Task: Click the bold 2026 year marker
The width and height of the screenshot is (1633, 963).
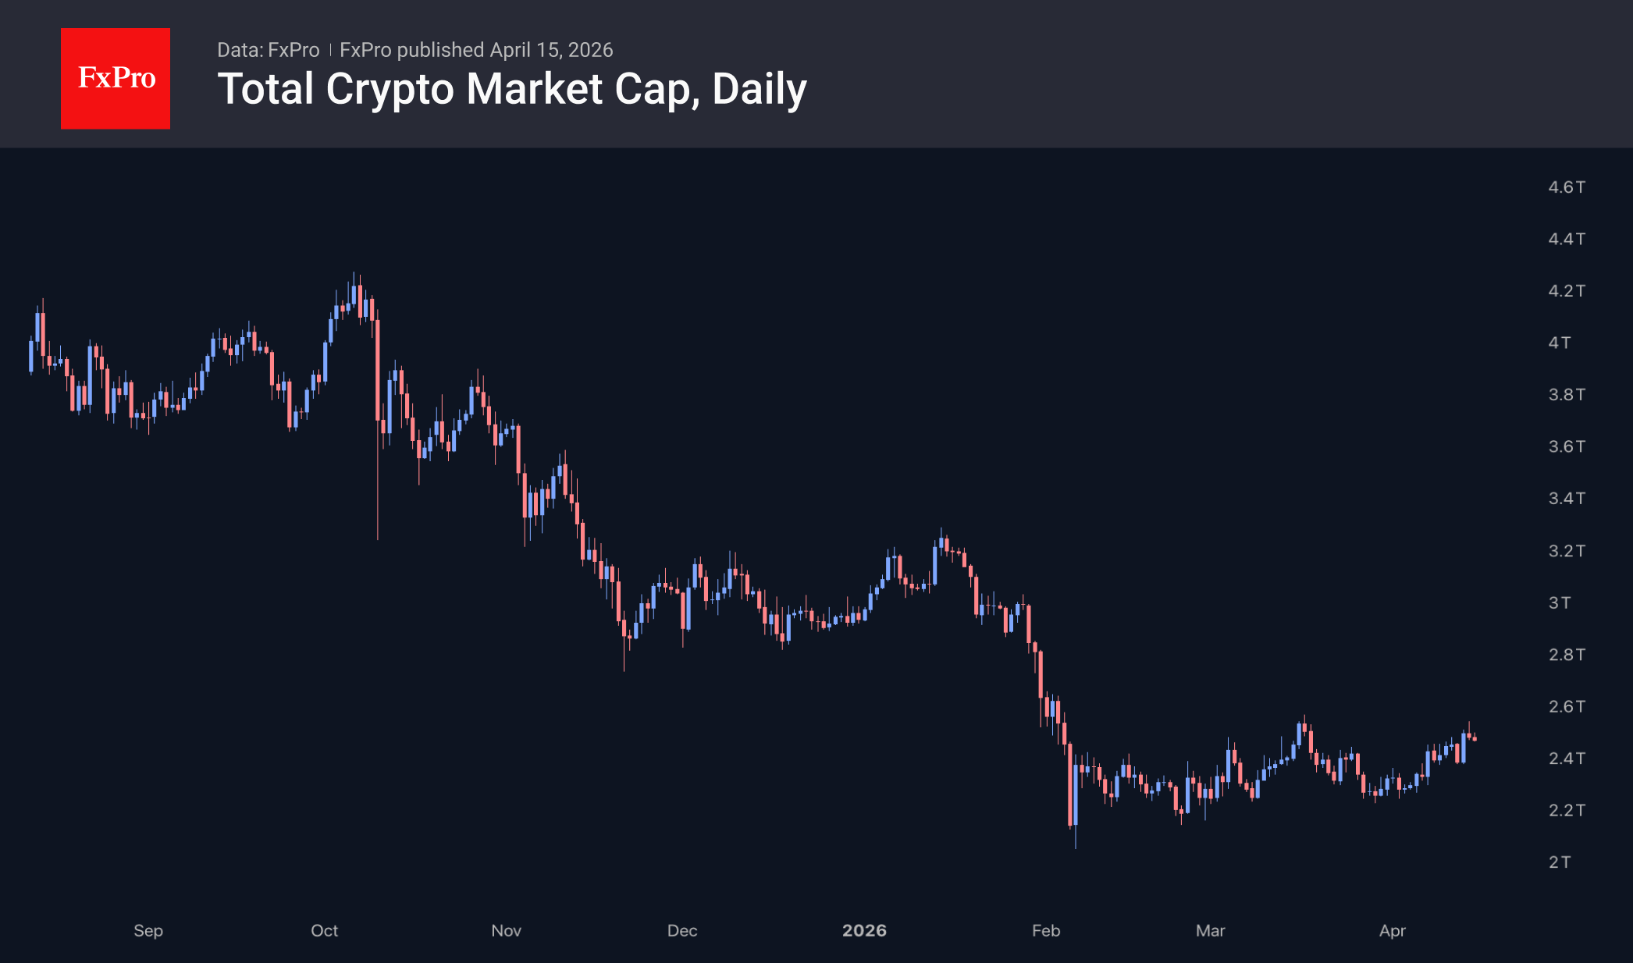Action: coord(864,930)
